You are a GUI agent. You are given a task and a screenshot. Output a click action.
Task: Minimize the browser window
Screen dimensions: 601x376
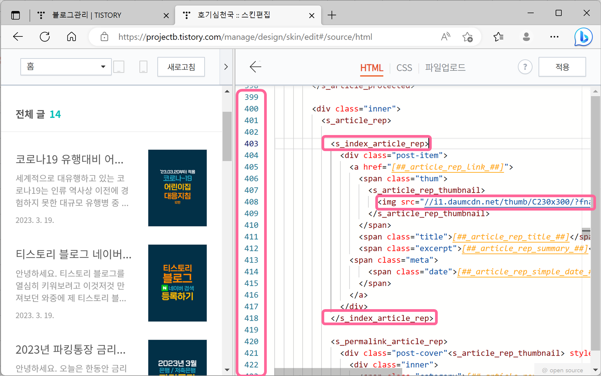(x=531, y=13)
